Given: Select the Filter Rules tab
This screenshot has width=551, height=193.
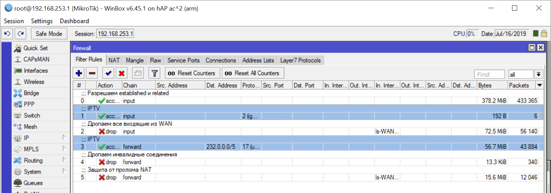Looking at the screenshot, I should [x=89, y=60].
